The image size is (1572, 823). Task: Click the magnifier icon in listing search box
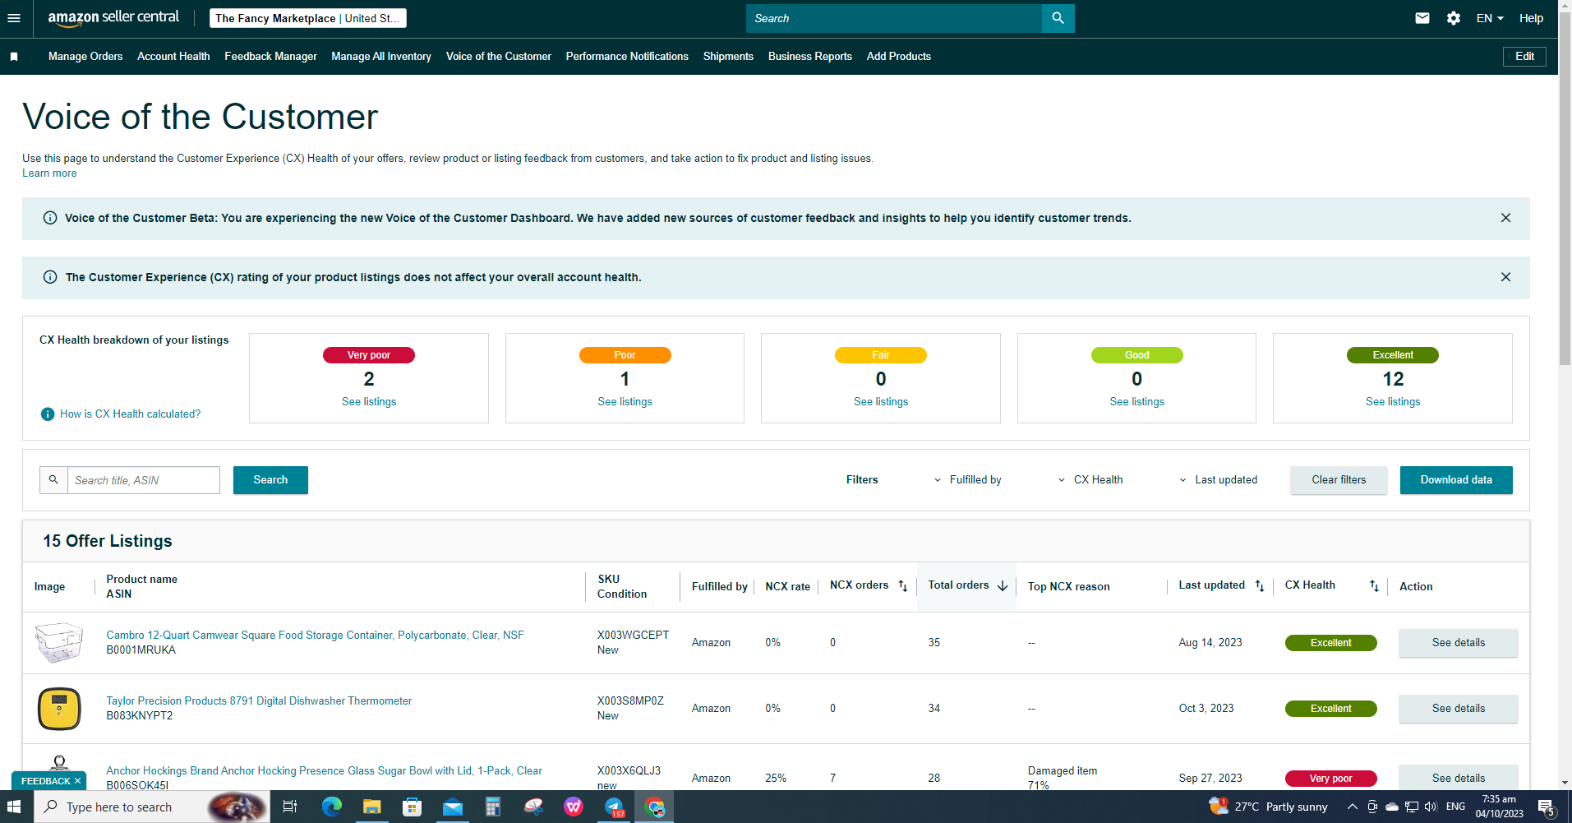pyautogui.click(x=53, y=480)
